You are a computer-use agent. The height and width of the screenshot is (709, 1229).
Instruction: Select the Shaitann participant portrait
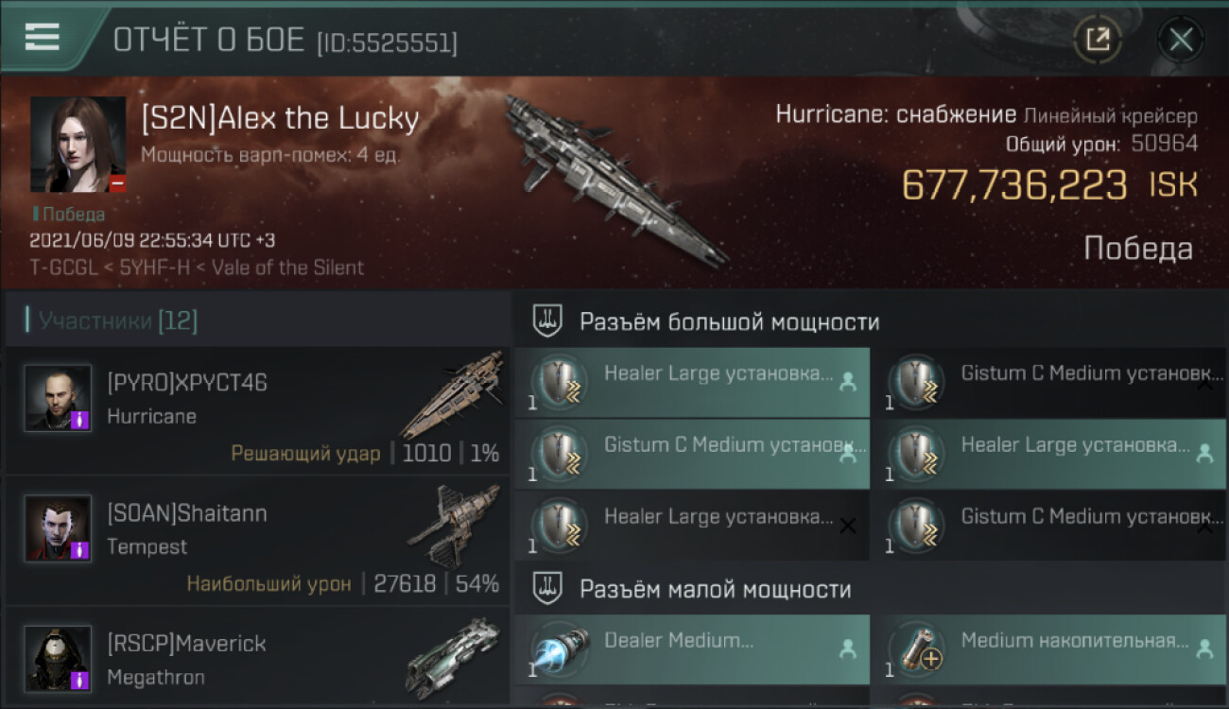click(x=58, y=527)
